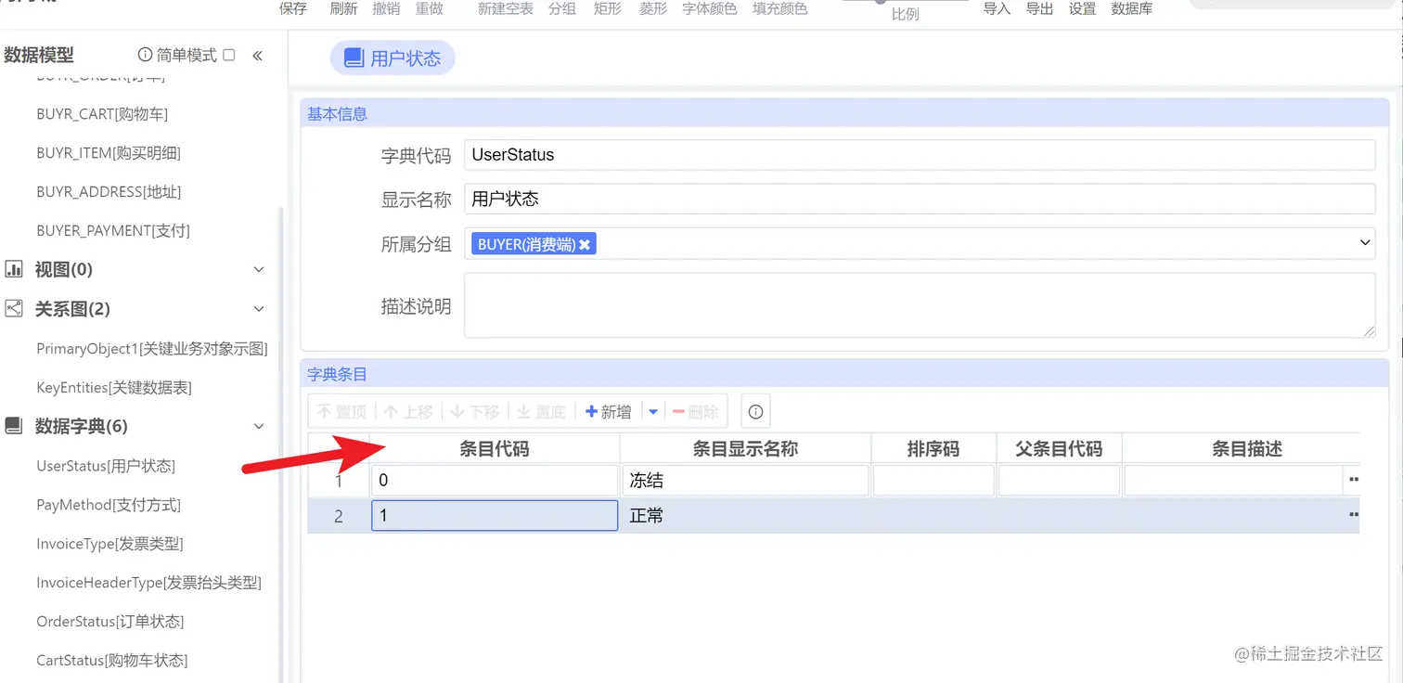Open the 字体颜色 font color picker

click(x=710, y=8)
